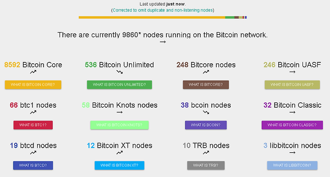The height and width of the screenshot is (177, 330).
Task: Click the upward trend arrow under Bitcoin Core
Action: (33, 72)
